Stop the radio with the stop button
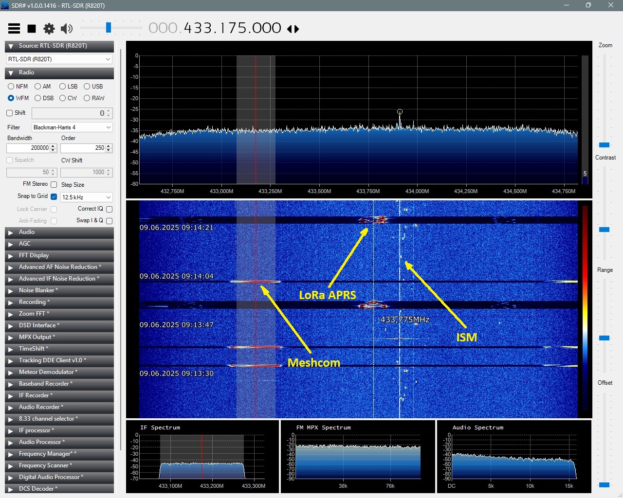Image resolution: width=623 pixels, height=498 pixels. [x=32, y=29]
